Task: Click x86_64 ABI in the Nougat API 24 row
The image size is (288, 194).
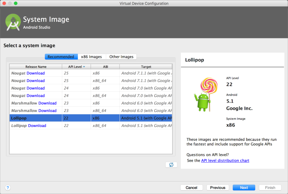Action: pyautogui.click(x=105, y=96)
